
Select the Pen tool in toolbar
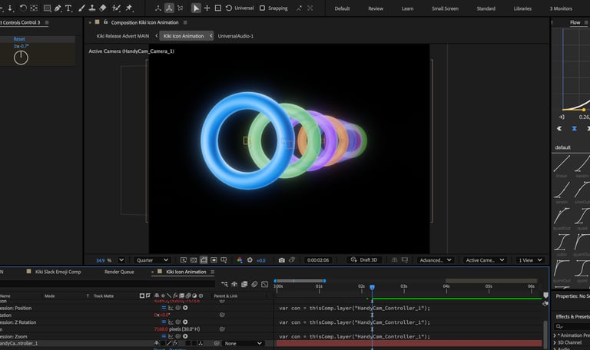tap(58, 8)
